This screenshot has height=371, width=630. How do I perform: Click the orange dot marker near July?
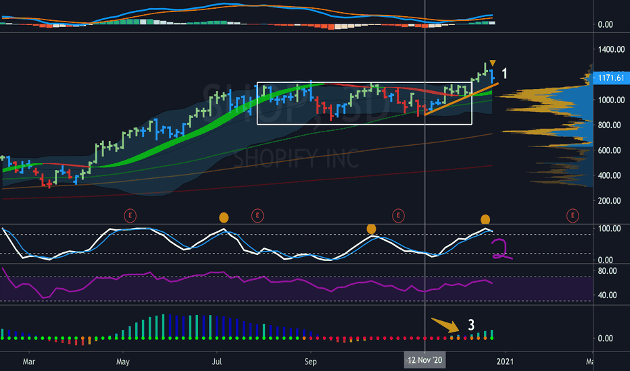(224, 218)
